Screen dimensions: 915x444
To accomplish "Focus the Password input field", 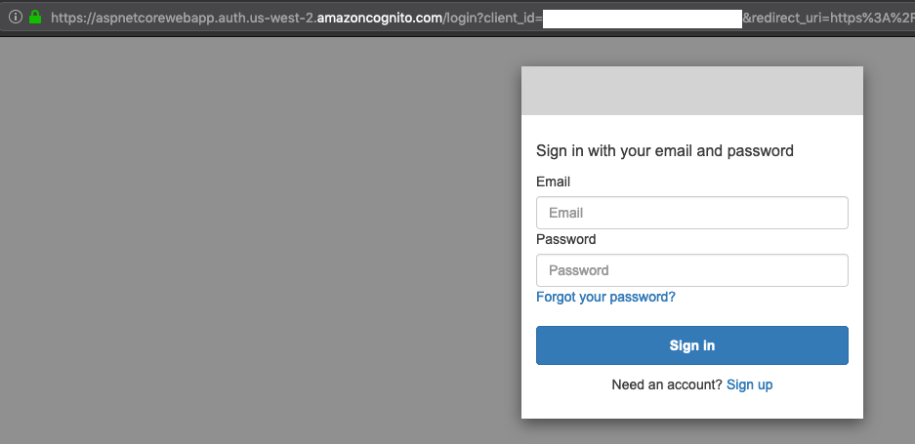I will point(692,270).
